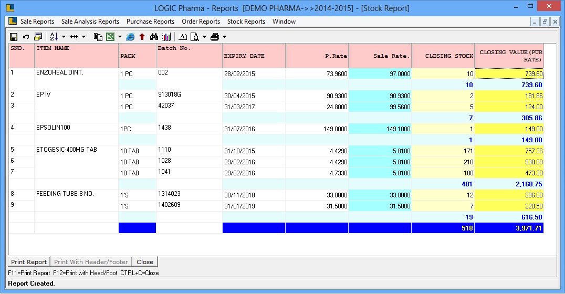The width and height of the screenshot is (565, 294).
Task: Click the EP IV item name
Action: [x=43, y=94]
